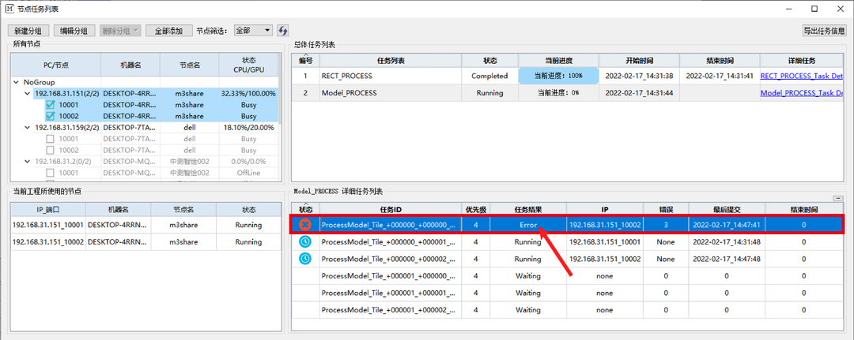Sort by the 任务ID column header
Viewport: 854px width, 340px height.
(x=391, y=209)
